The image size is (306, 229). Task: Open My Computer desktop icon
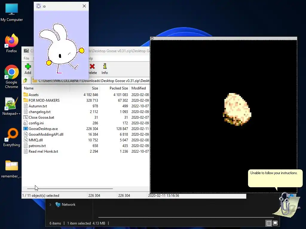(12, 12)
